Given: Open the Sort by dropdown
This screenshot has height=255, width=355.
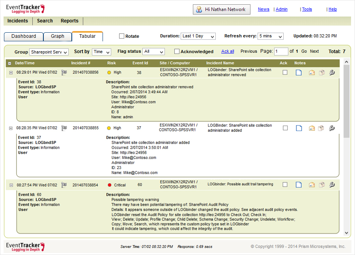Looking at the screenshot, I should (101, 52).
